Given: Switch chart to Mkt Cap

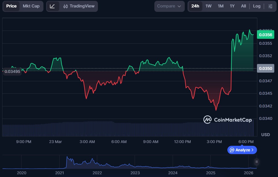Looking at the screenshot, I should 31,6.
